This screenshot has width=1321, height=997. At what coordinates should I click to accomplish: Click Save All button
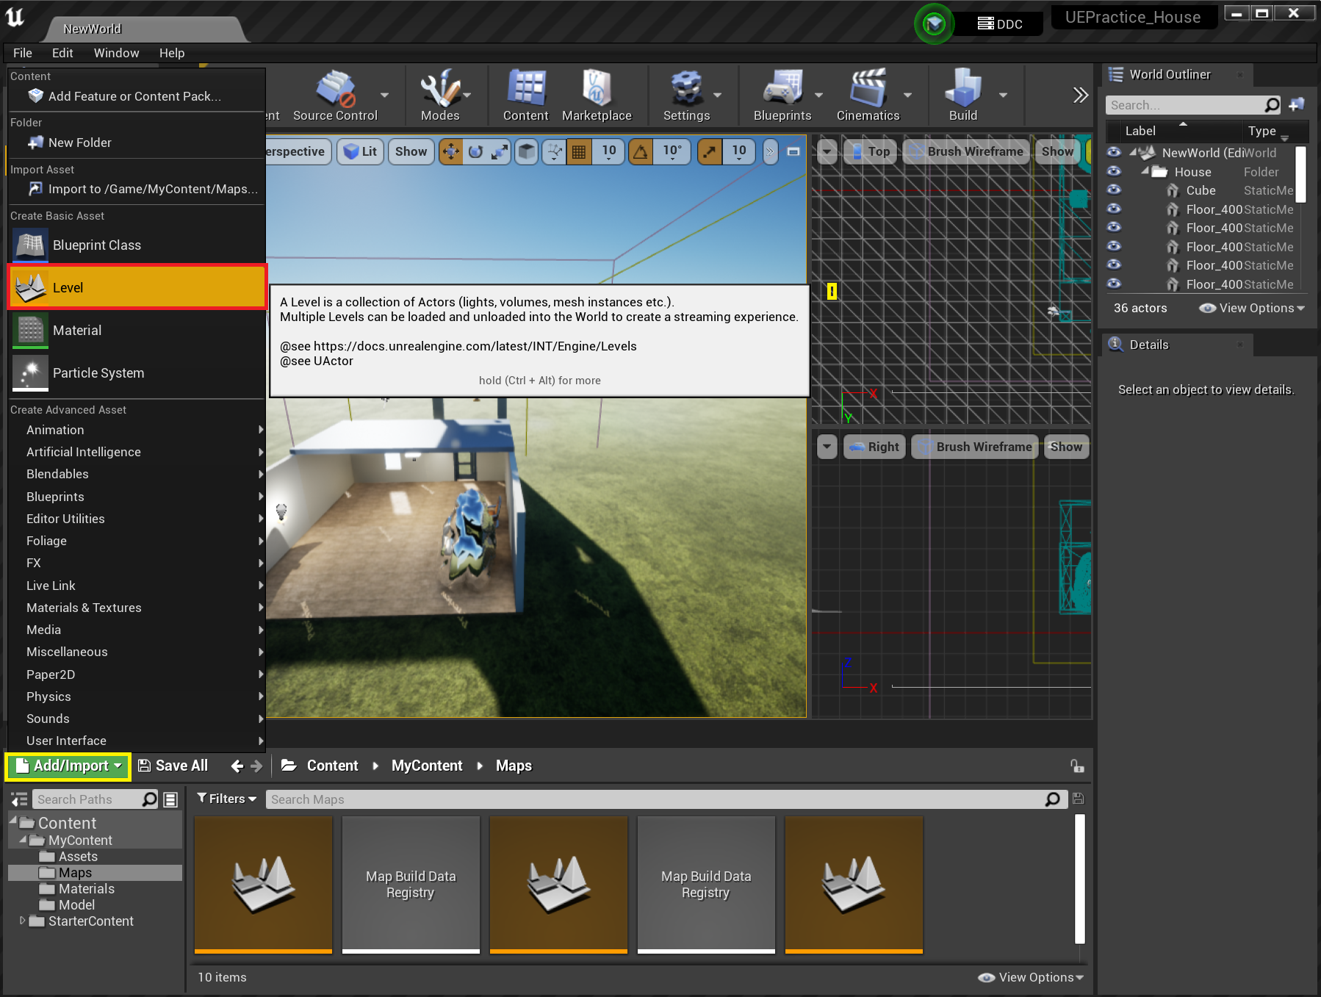(x=173, y=766)
